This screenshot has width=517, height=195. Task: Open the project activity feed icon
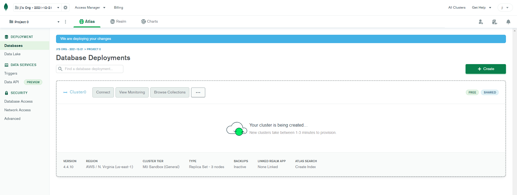[495, 22]
